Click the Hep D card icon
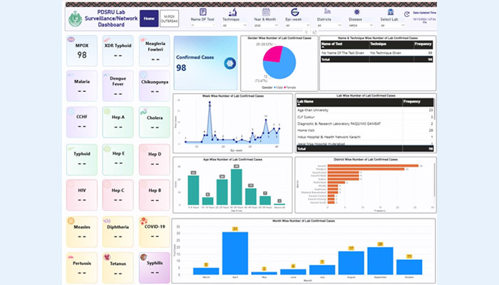 [x=144, y=149]
